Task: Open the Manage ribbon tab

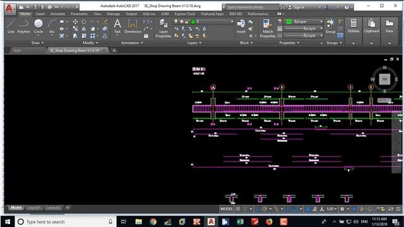Action: [114, 14]
